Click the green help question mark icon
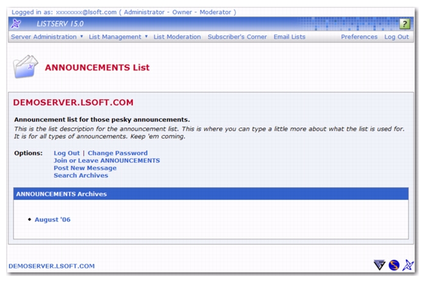 point(404,24)
